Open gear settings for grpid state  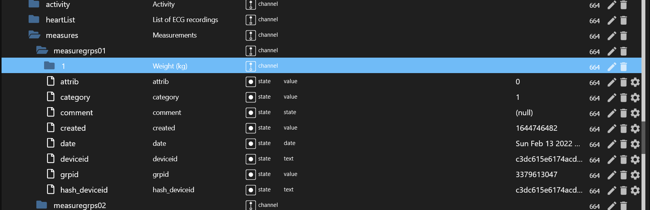pyautogui.click(x=635, y=175)
